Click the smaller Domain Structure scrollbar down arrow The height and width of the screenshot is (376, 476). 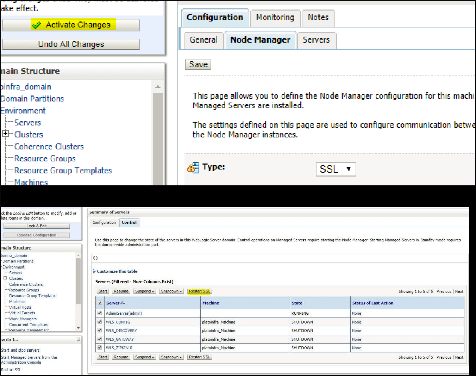pyautogui.click(x=78, y=328)
